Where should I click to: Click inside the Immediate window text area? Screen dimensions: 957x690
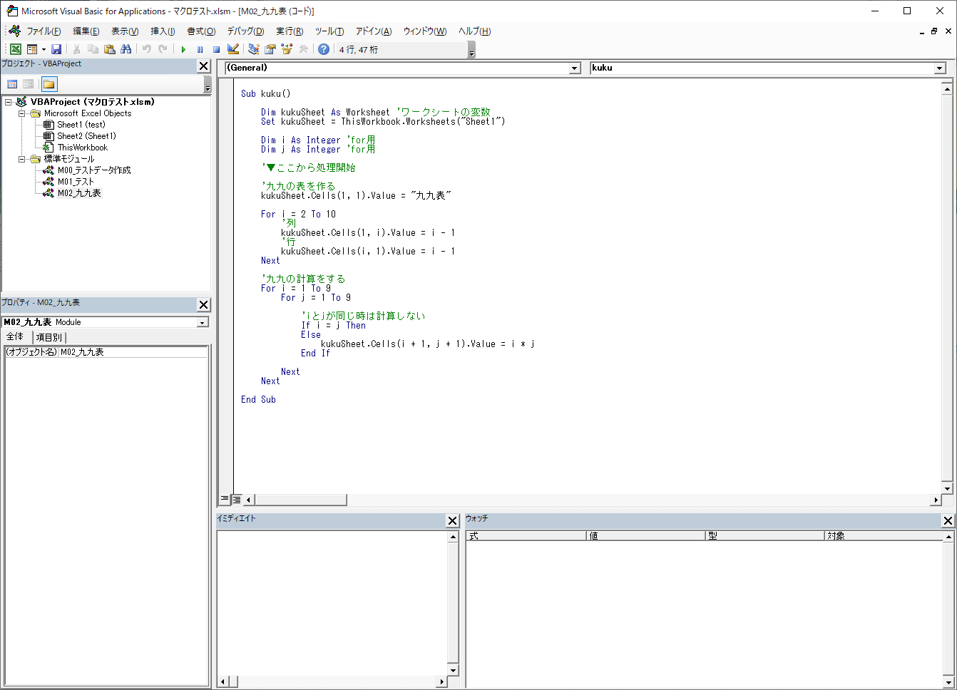coord(332,603)
